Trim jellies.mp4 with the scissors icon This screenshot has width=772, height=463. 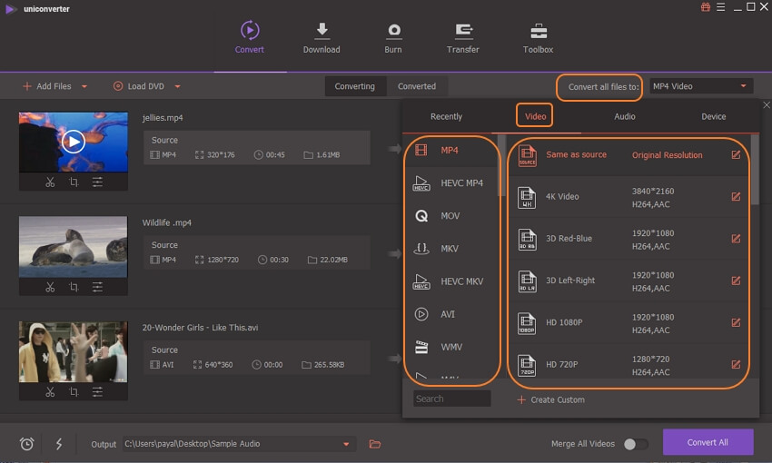[50, 182]
